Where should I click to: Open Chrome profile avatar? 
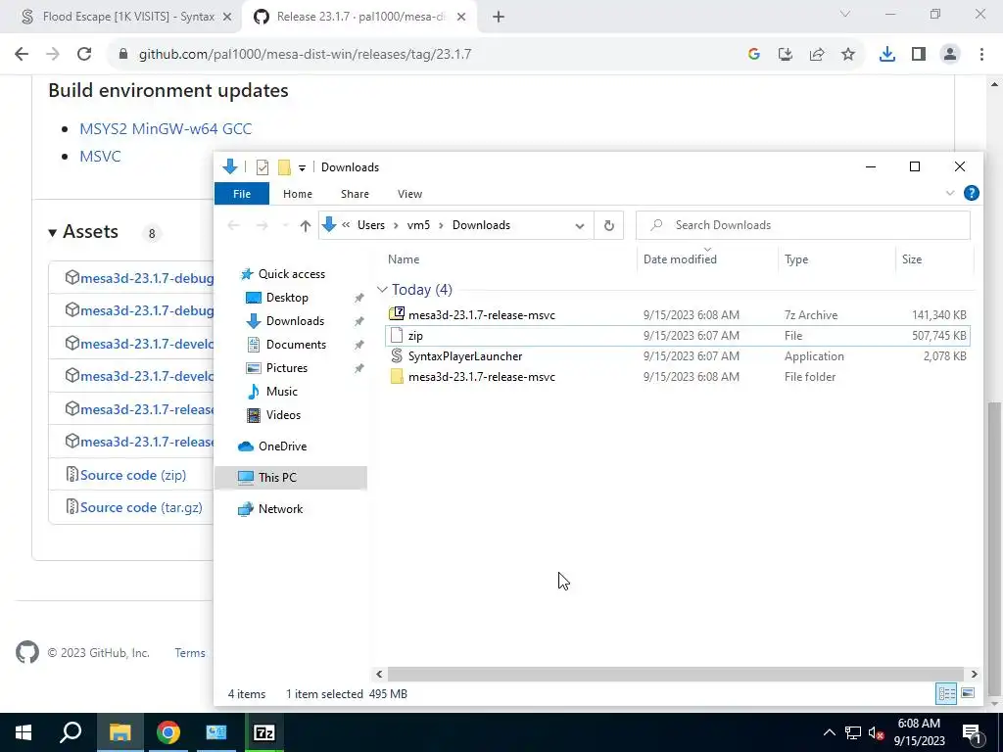click(x=950, y=55)
